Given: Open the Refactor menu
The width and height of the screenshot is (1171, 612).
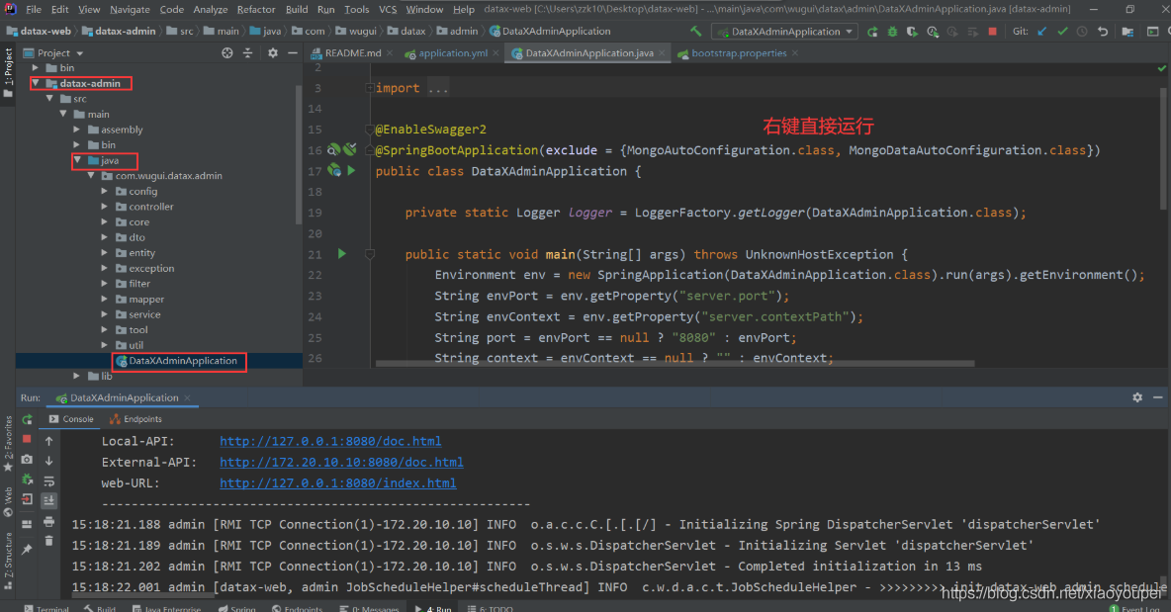Looking at the screenshot, I should coord(256,10).
